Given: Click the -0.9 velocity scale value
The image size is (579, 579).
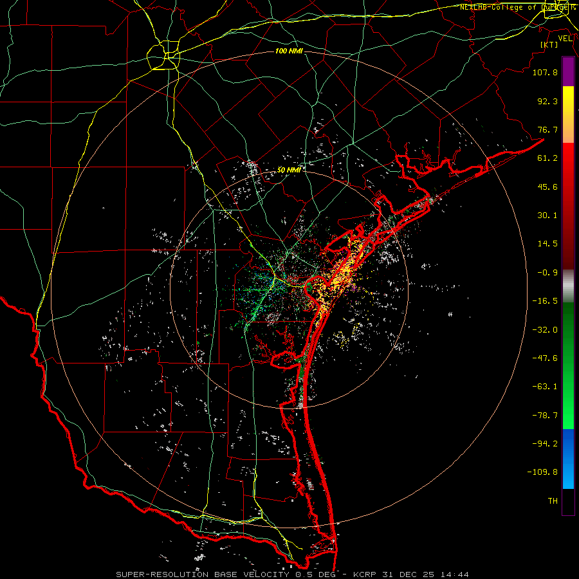Looking at the screenshot, I should (x=547, y=273).
